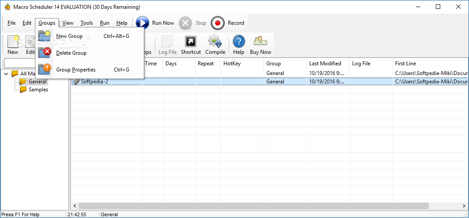Select the Samples group in tree
Image resolution: width=469 pixels, height=218 pixels.
pos(38,90)
